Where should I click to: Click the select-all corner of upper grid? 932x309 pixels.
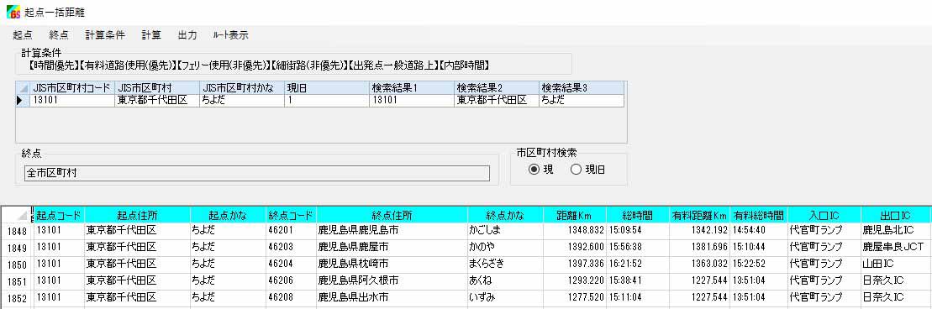(23, 88)
